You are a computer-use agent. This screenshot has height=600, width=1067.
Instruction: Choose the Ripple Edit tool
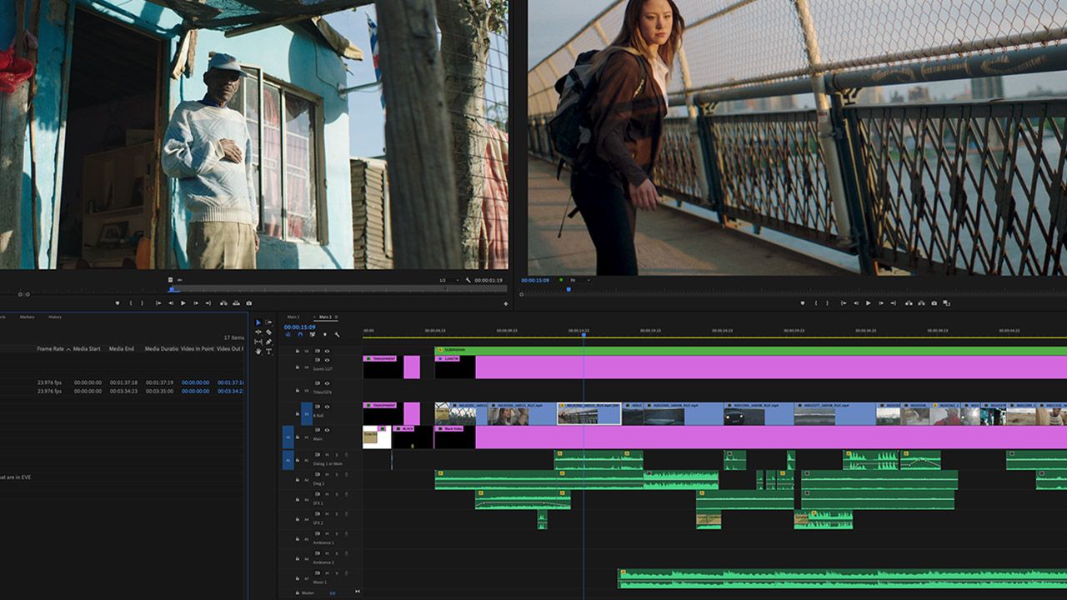258,332
